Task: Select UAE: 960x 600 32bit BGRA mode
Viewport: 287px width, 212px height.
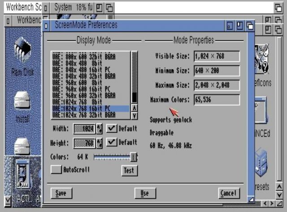Action: click(91, 96)
